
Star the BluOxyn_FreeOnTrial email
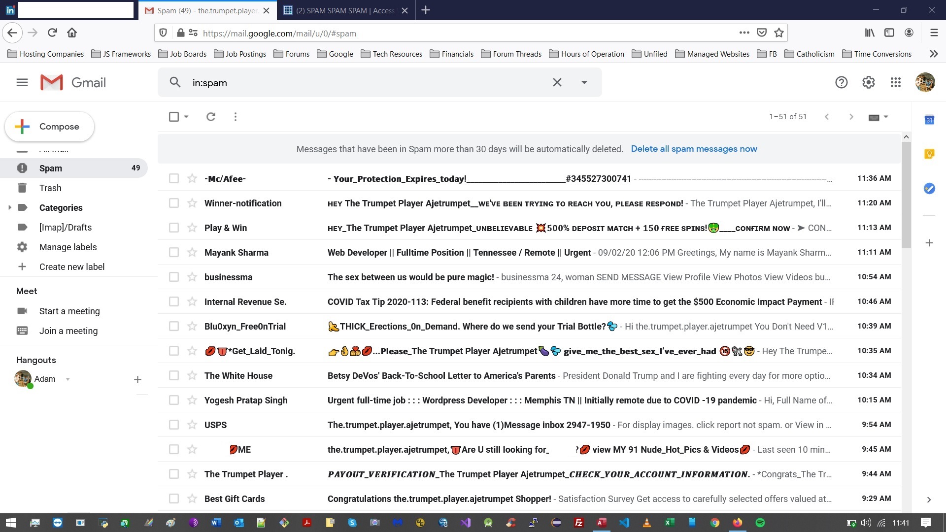192,326
